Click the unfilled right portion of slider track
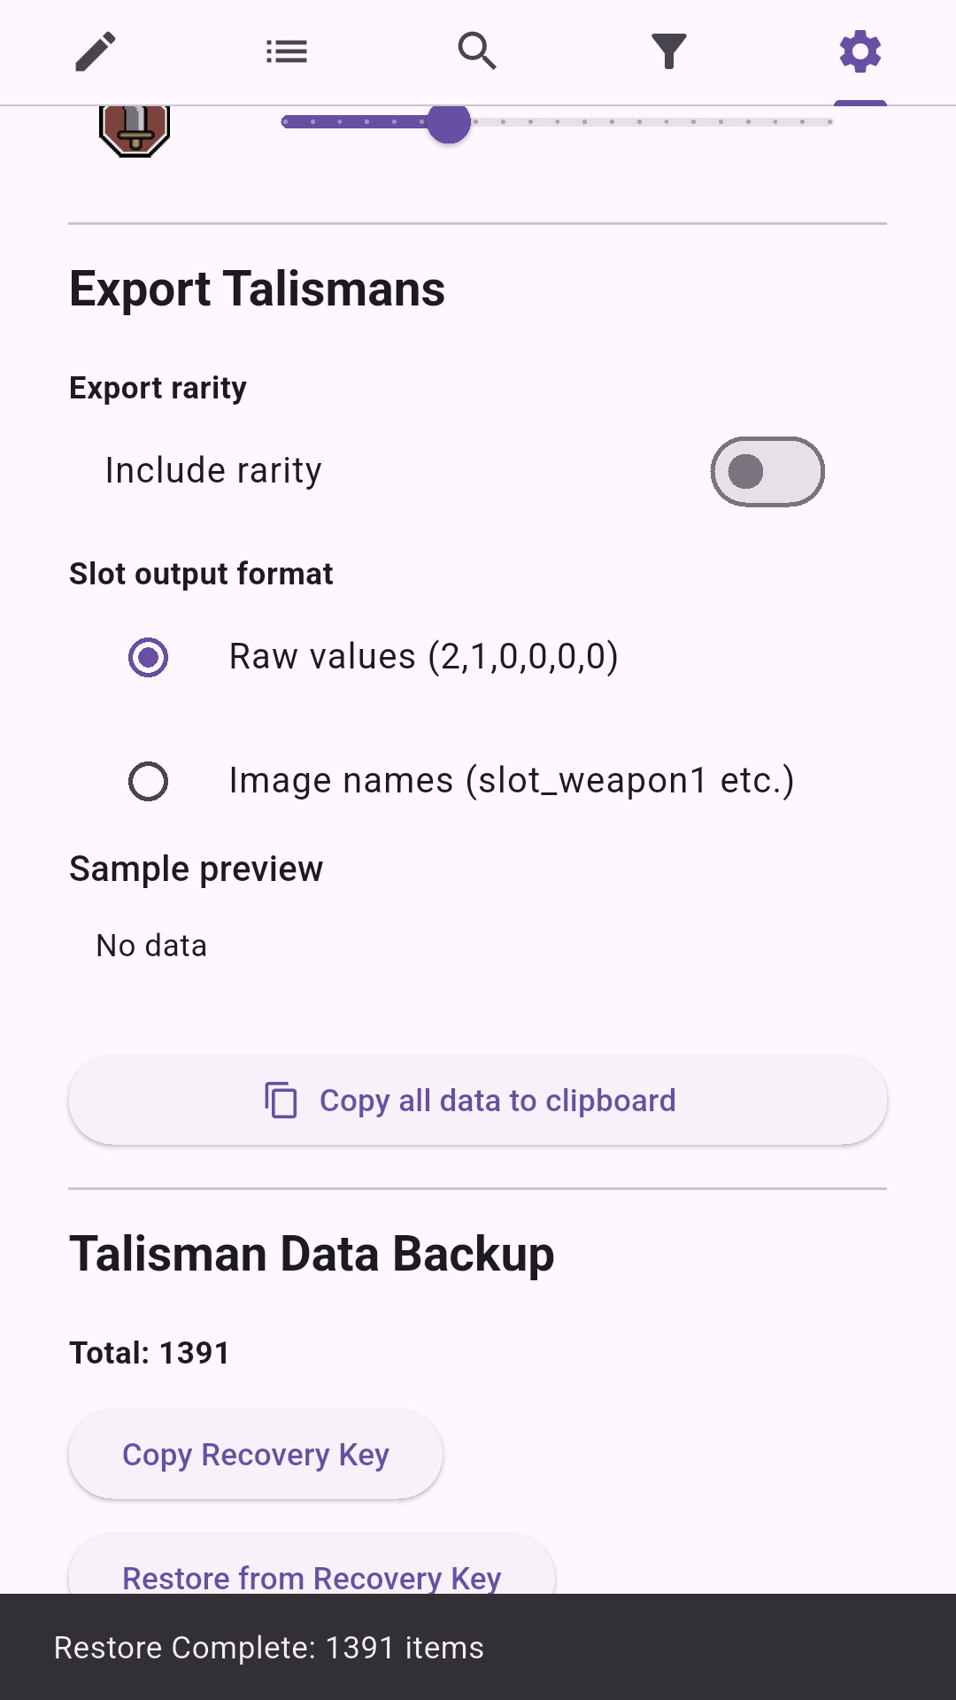The height and width of the screenshot is (1700, 956). click(655, 122)
